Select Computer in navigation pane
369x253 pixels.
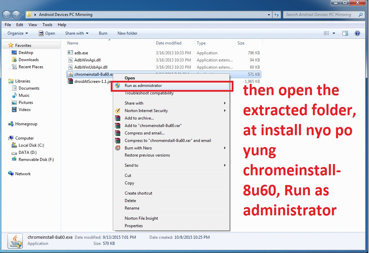[24, 138]
